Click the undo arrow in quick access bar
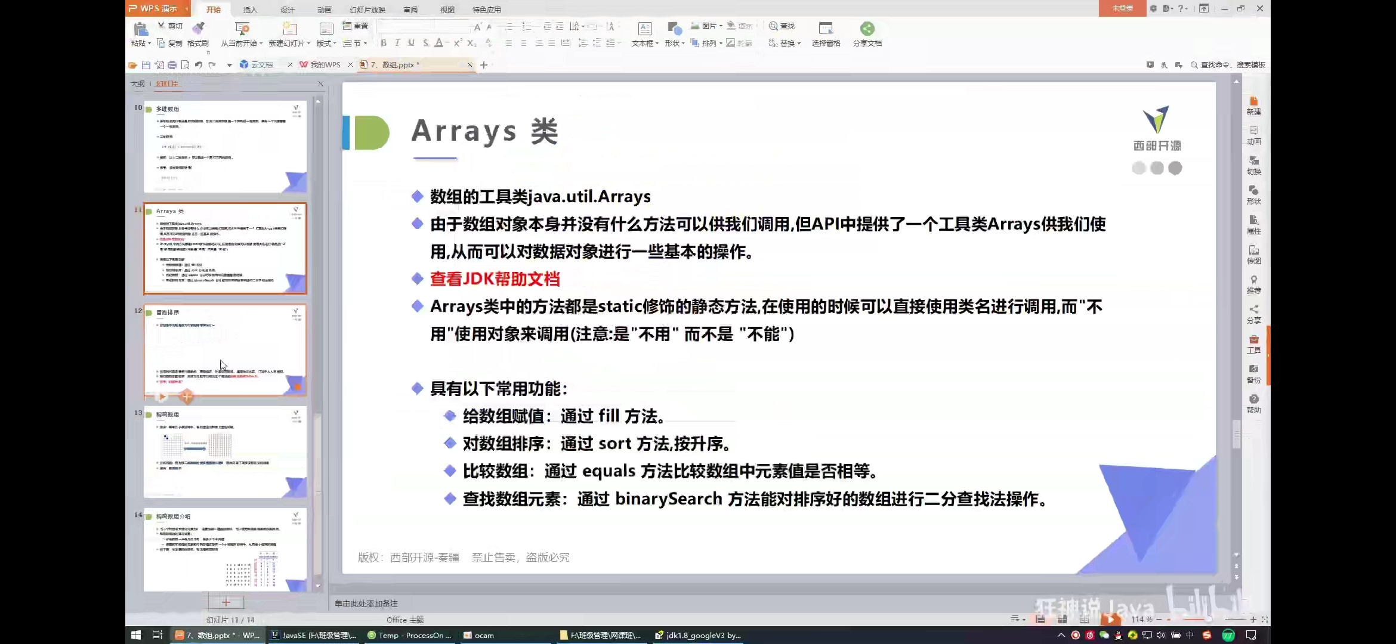The height and width of the screenshot is (644, 1396). click(199, 65)
